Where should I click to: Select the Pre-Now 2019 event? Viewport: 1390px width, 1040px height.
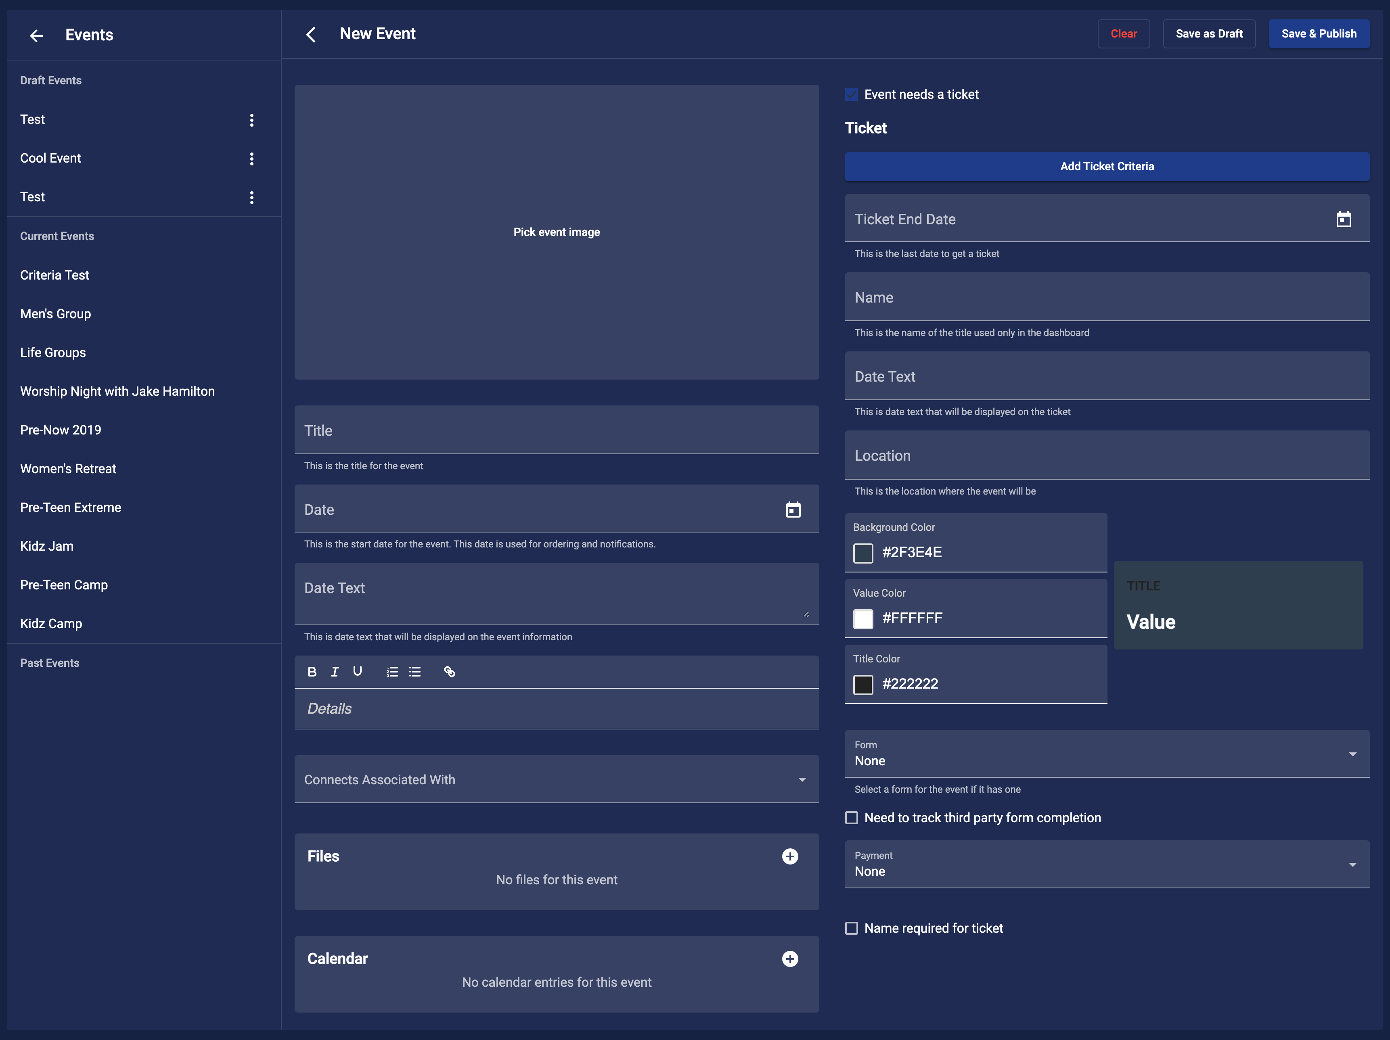pyautogui.click(x=144, y=430)
